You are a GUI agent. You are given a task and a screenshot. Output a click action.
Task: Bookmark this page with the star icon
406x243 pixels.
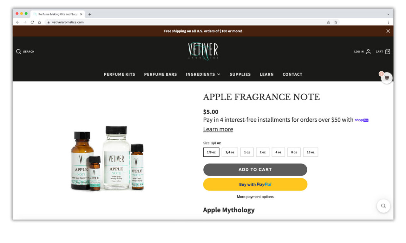pos(336,22)
